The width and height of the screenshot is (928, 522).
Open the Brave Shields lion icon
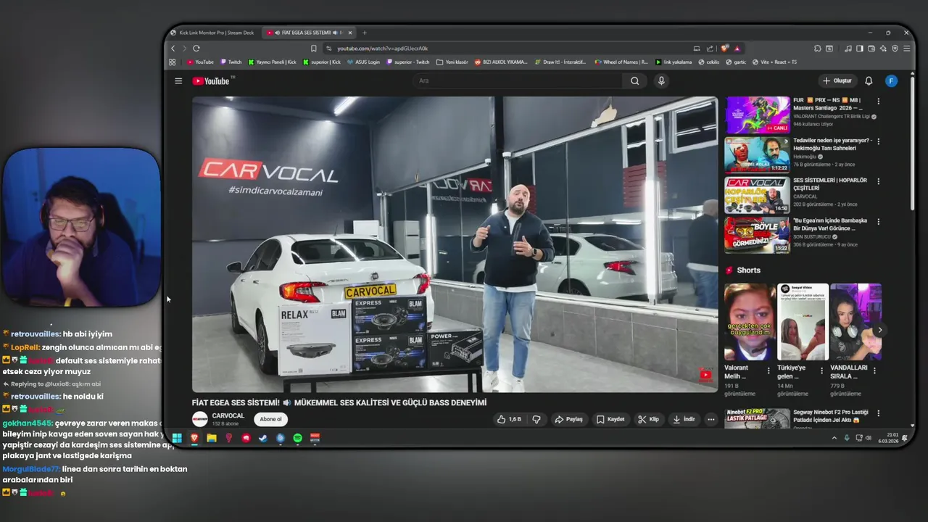pyautogui.click(x=724, y=49)
